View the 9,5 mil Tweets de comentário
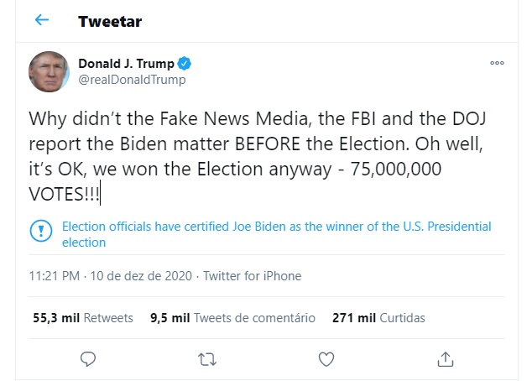This screenshot has width=532, height=381. [x=232, y=318]
